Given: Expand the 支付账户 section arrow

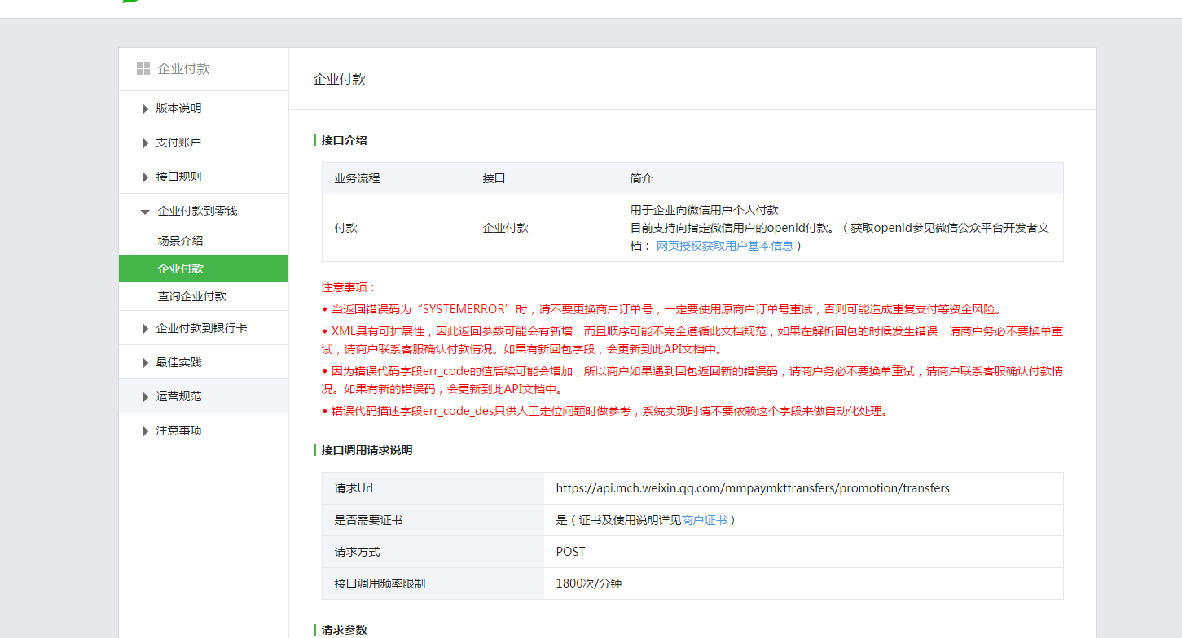Looking at the screenshot, I should click(x=145, y=142).
